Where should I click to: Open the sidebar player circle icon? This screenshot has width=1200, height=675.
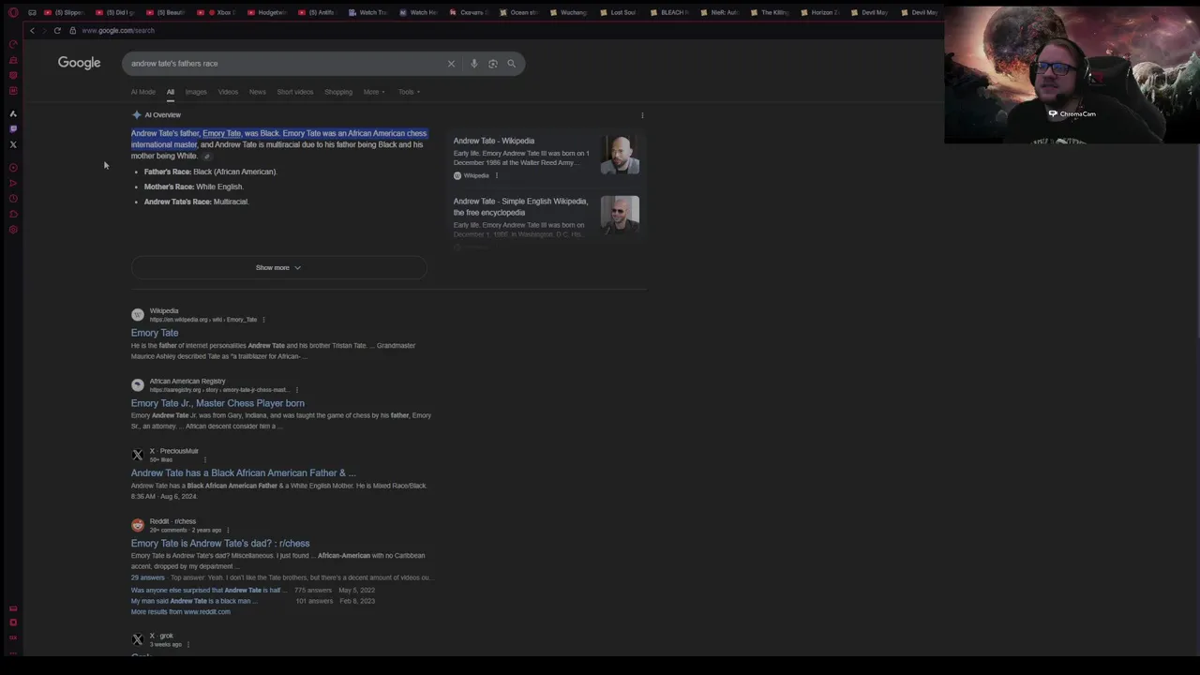click(13, 168)
